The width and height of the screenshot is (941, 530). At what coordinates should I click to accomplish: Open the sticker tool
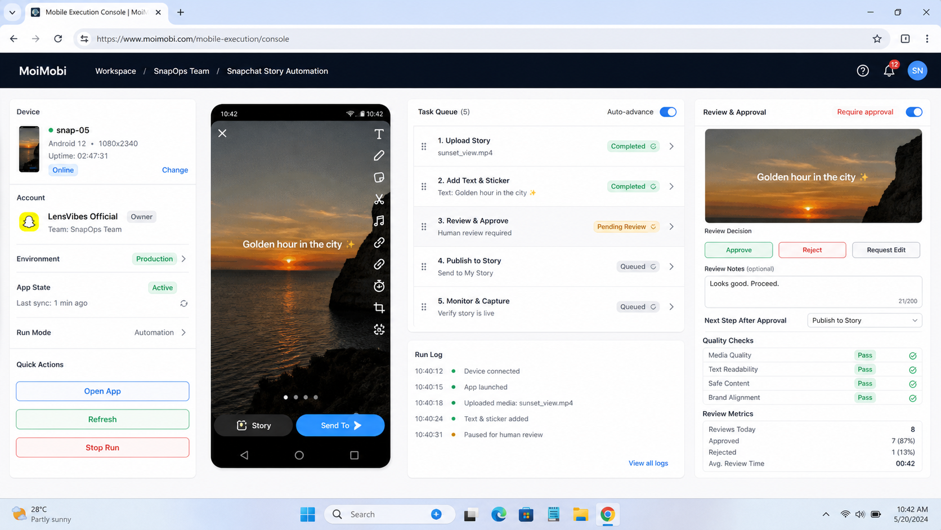[x=379, y=177]
